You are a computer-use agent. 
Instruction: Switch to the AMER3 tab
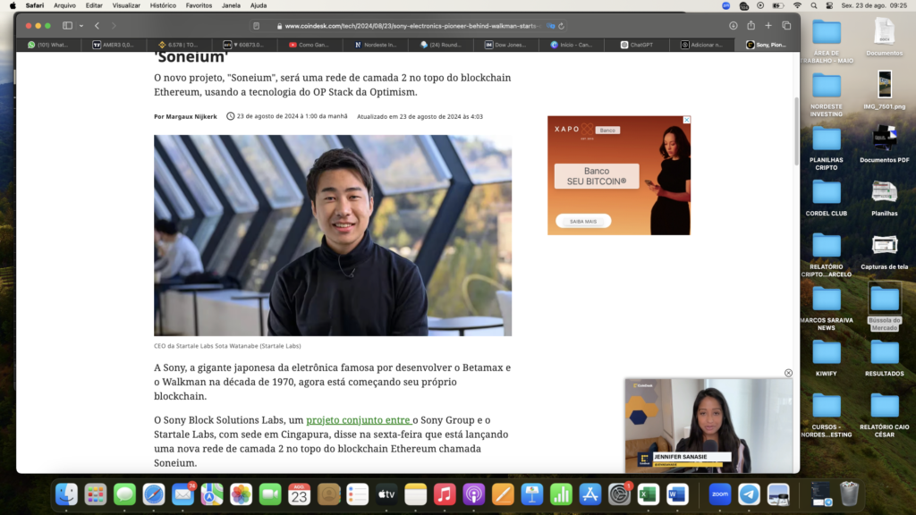click(114, 45)
